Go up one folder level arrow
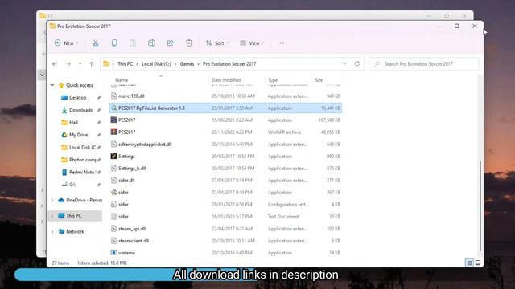515x289 pixels. (x=91, y=64)
